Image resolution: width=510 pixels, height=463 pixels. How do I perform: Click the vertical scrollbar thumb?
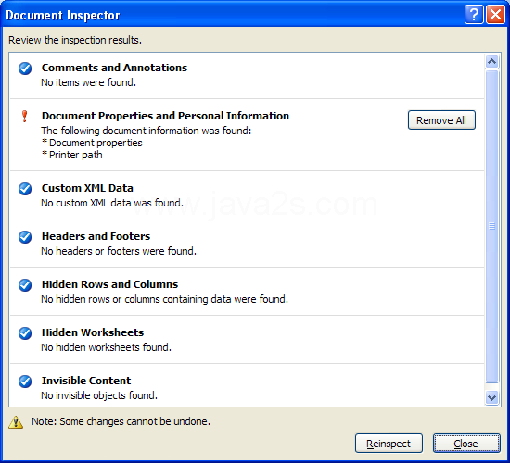pyautogui.click(x=491, y=226)
